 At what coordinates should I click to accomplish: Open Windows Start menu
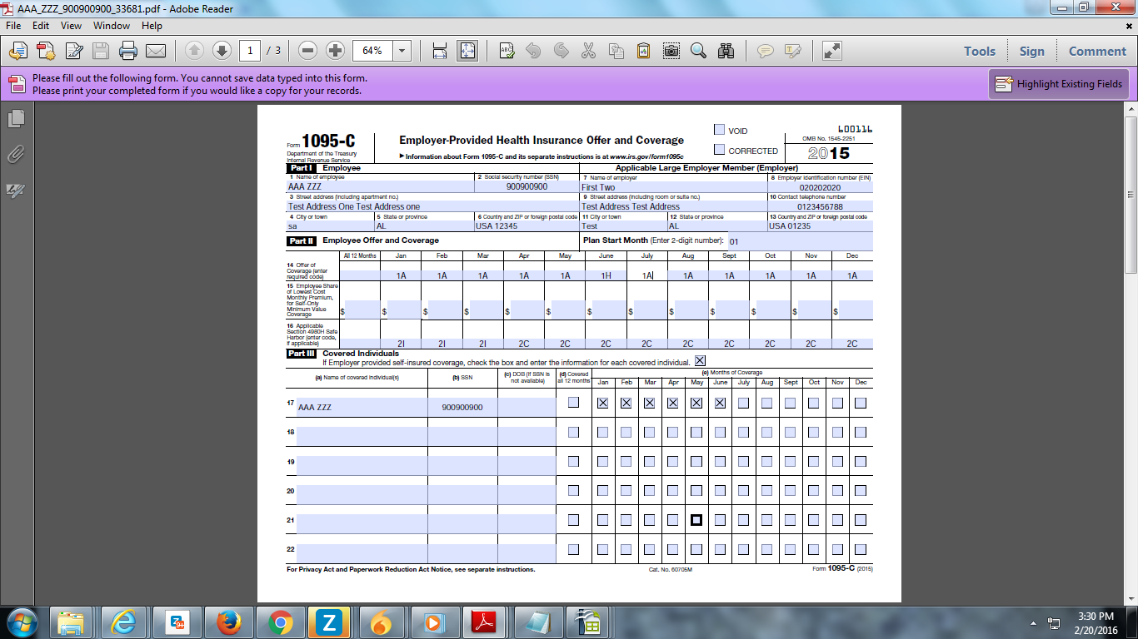(20, 622)
